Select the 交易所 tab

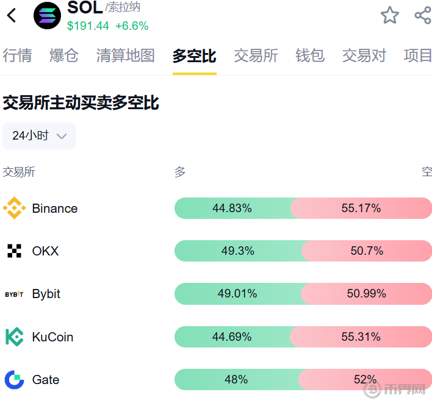pyautogui.click(x=256, y=55)
